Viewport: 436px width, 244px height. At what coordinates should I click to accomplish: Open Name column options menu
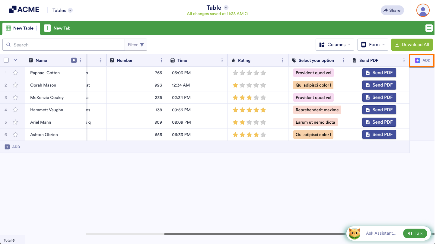(80, 60)
